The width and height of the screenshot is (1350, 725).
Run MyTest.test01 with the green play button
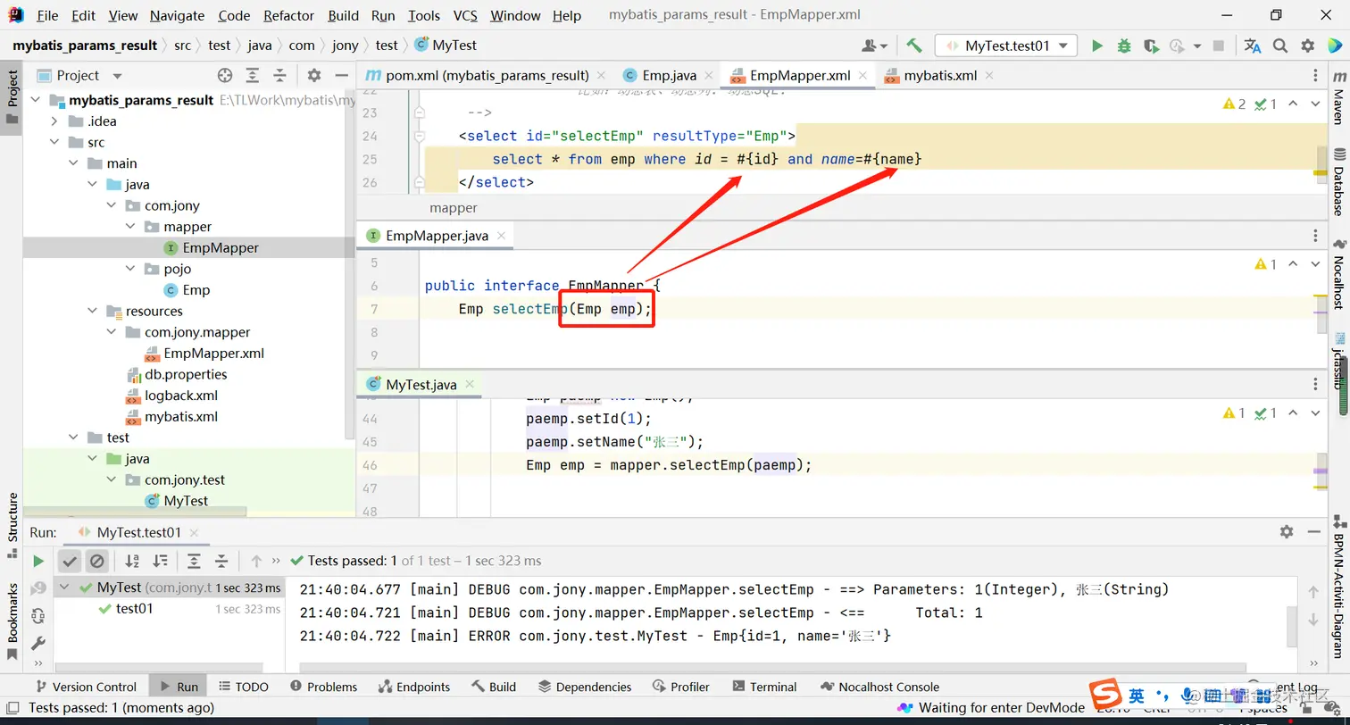1097,46
